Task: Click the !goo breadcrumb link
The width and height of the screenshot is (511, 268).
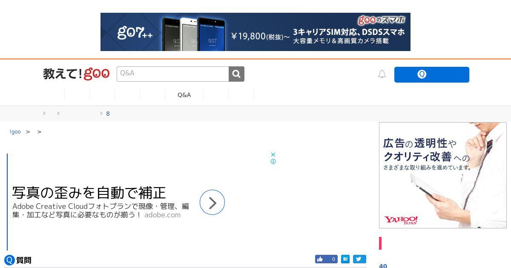Action: click(15, 132)
